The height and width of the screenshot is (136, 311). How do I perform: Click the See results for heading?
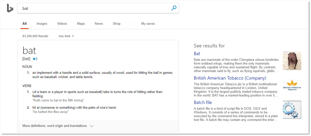pos(209,46)
